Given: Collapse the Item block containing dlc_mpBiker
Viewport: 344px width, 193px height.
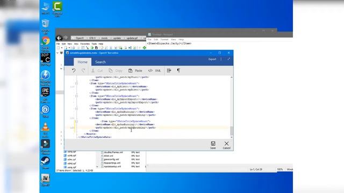Looking at the screenshot, I should point(76,84).
